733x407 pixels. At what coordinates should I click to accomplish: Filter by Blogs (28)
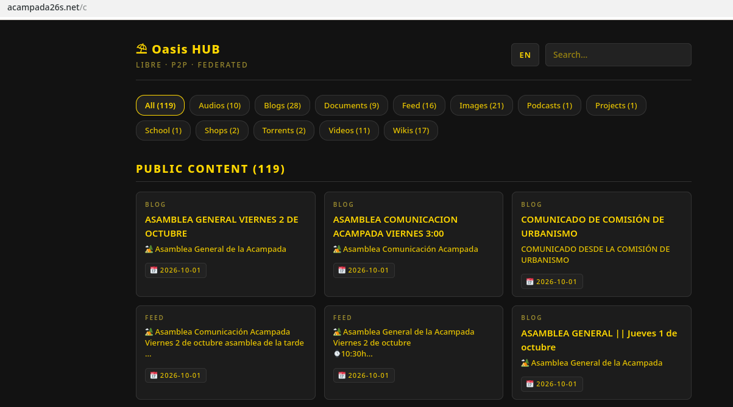point(282,105)
